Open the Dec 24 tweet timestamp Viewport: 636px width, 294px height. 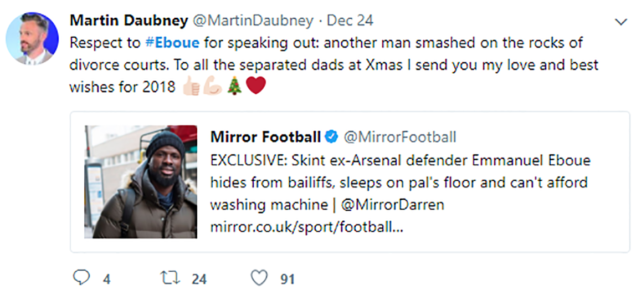[350, 21]
